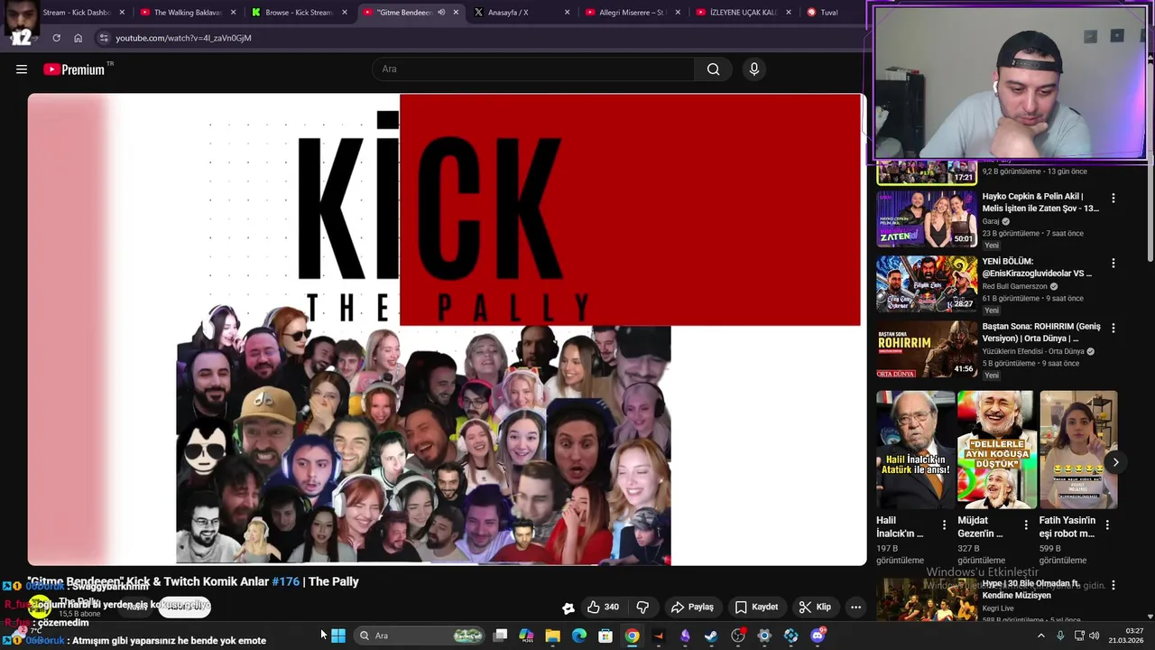1155x650 pixels.
Task: Open hashtag #176 link in title
Action: coord(285,581)
